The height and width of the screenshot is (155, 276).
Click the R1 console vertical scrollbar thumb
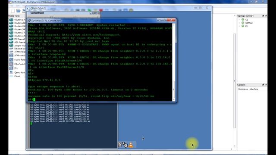(x=174, y=89)
